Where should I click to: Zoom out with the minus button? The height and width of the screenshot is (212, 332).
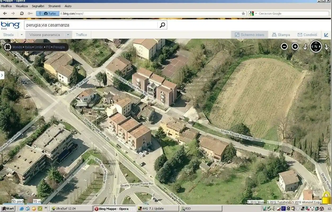(x=284, y=47)
